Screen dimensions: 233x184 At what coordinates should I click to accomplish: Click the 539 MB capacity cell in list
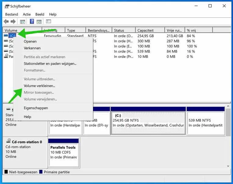coord(144,51)
